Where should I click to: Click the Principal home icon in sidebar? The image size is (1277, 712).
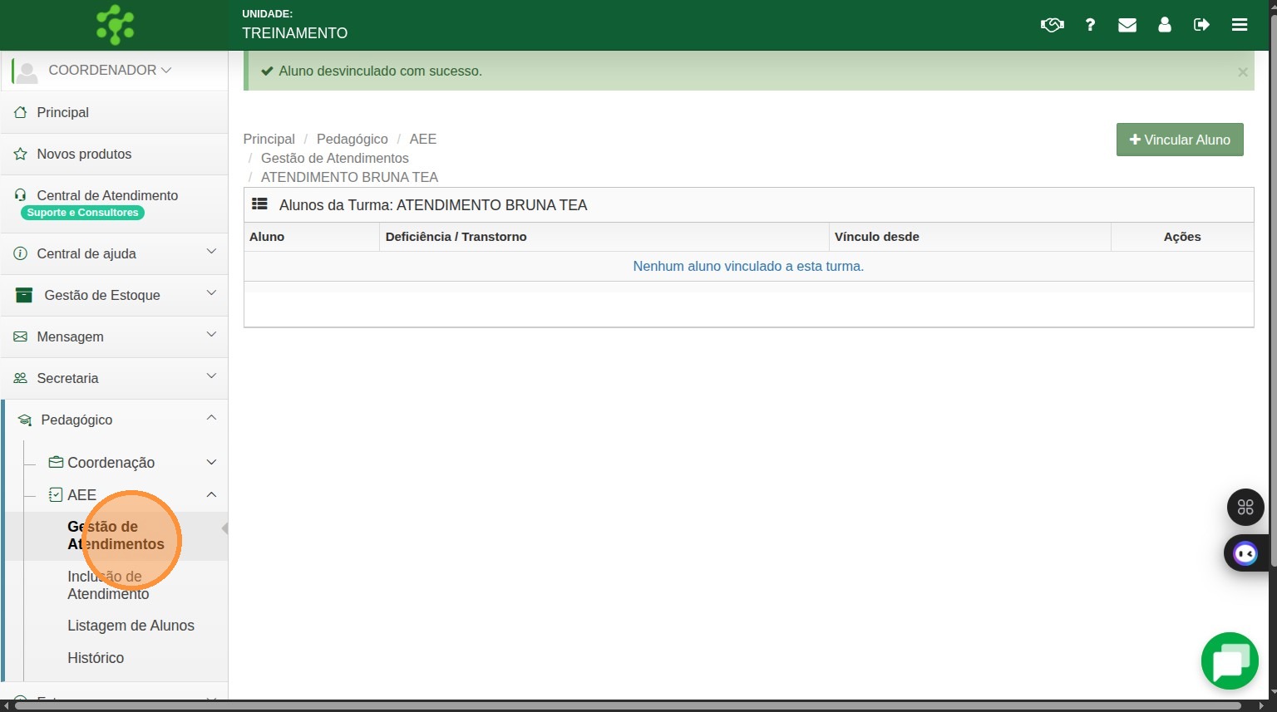(x=21, y=112)
